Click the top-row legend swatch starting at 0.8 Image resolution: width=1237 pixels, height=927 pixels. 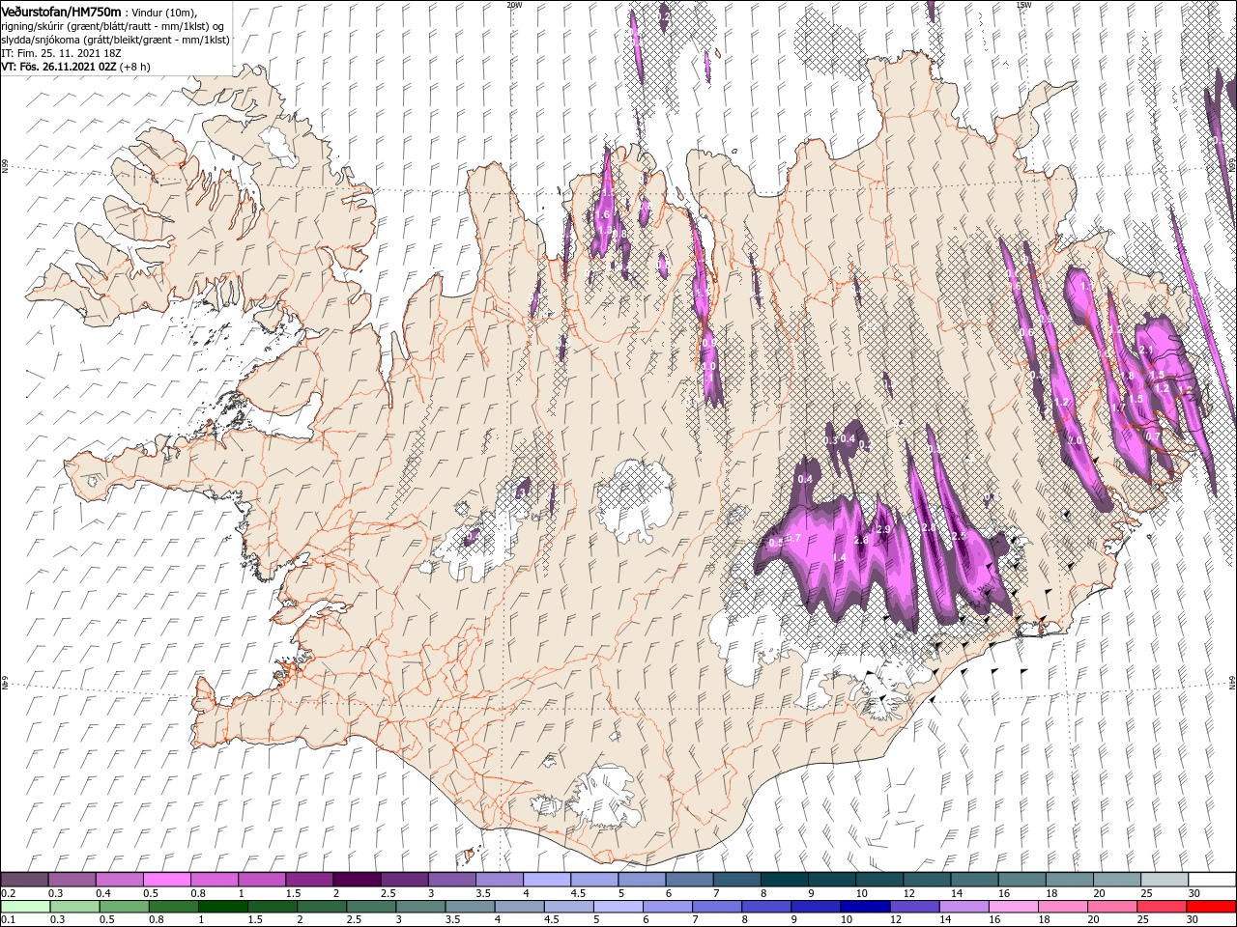215,879
